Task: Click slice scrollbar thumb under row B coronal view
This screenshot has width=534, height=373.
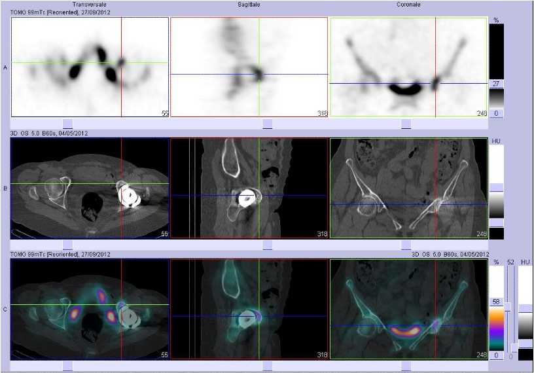Action: [406, 245]
